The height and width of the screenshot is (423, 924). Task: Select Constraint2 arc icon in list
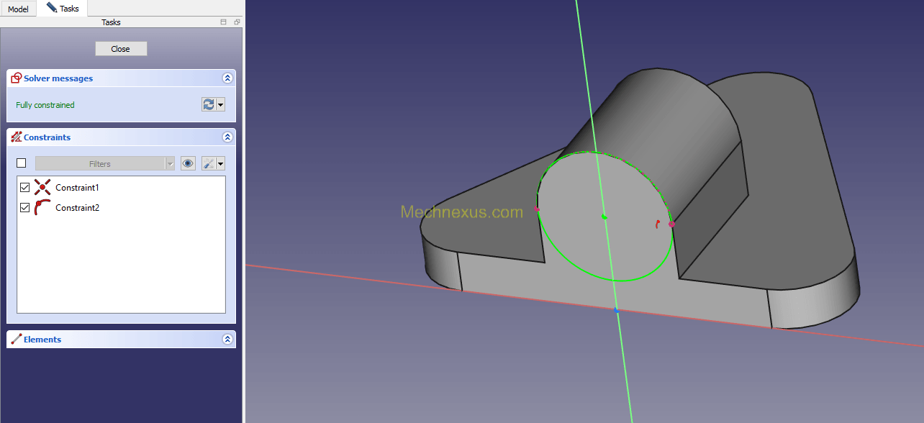pyautogui.click(x=42, y=208)
